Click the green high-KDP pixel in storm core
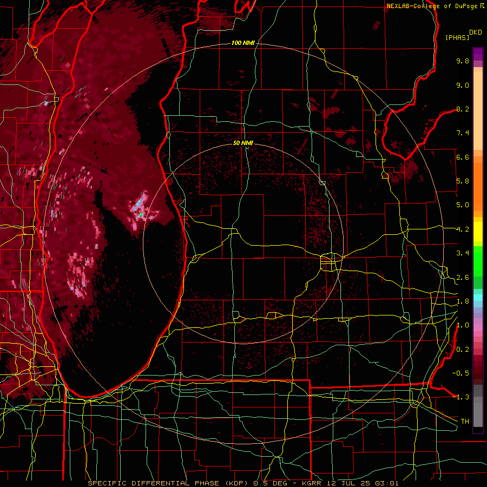This screenshot has width=487, height=487. 141,214
